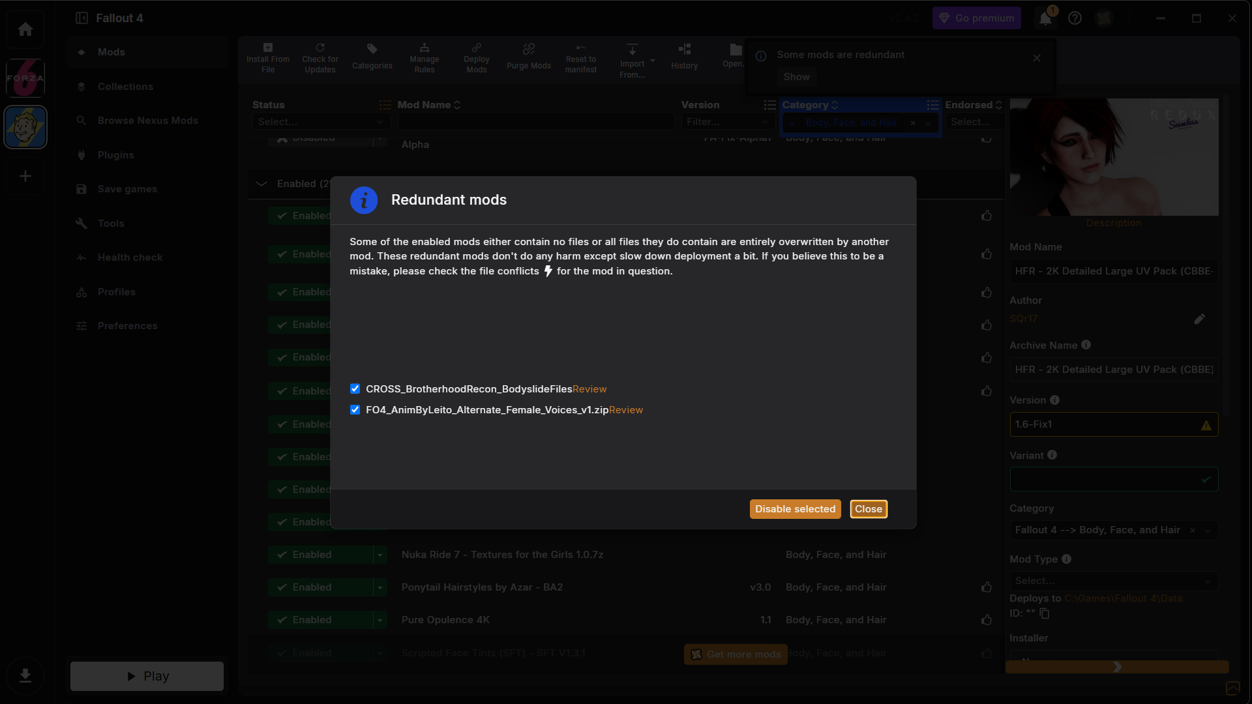1252x704 pixels.
Task: Endorse Pure Opulence 4K with thumbs-up
Action: point(987,619)
